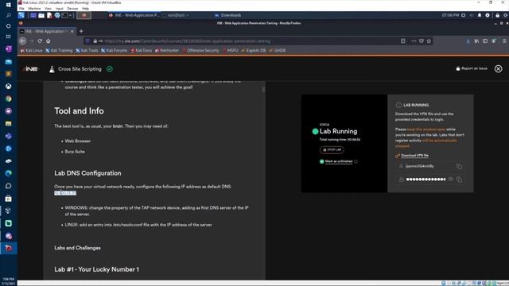The image size is (509, 286).
Task: Click the INE logo
Action: point(30,69)
